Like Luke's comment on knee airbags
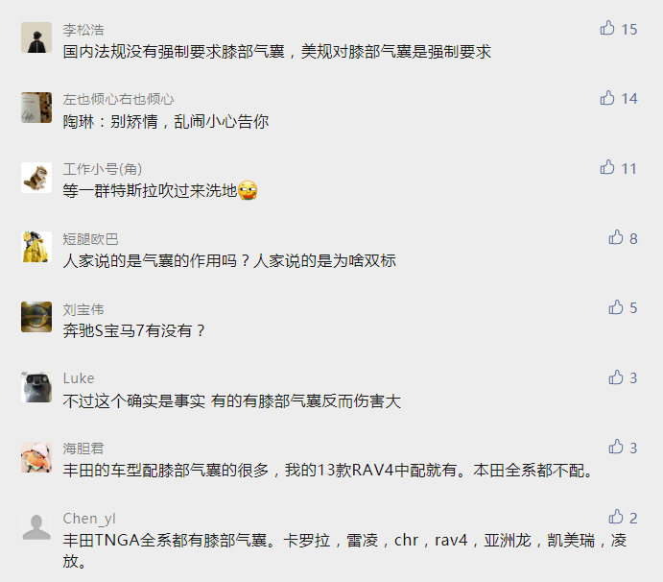The height and width of the screenshot is (582, 663). pos(616,377)
